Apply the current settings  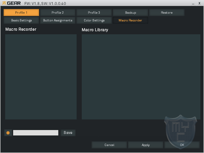[x=146, y=145]
